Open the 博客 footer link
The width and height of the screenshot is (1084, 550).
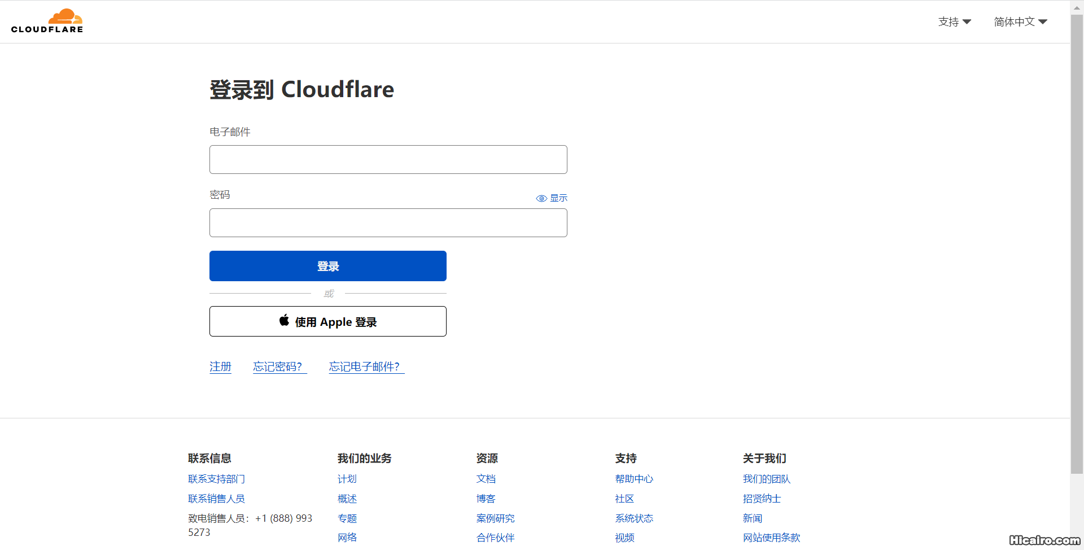(486, 499)
